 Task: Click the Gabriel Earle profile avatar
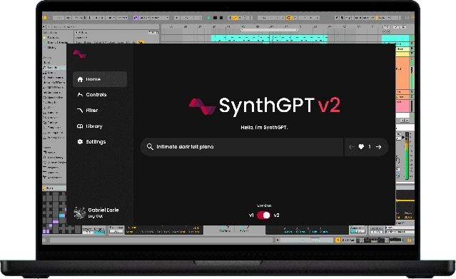[x=79, y=213]
